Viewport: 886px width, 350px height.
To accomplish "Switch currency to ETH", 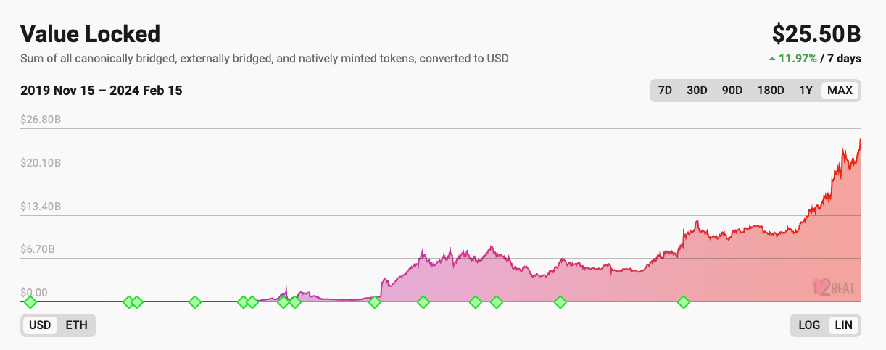I will click(76, 325).
